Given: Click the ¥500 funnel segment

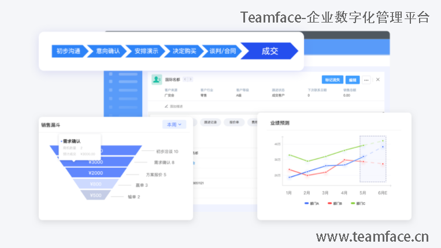Looking at the screenshot, I should [95, 195].
